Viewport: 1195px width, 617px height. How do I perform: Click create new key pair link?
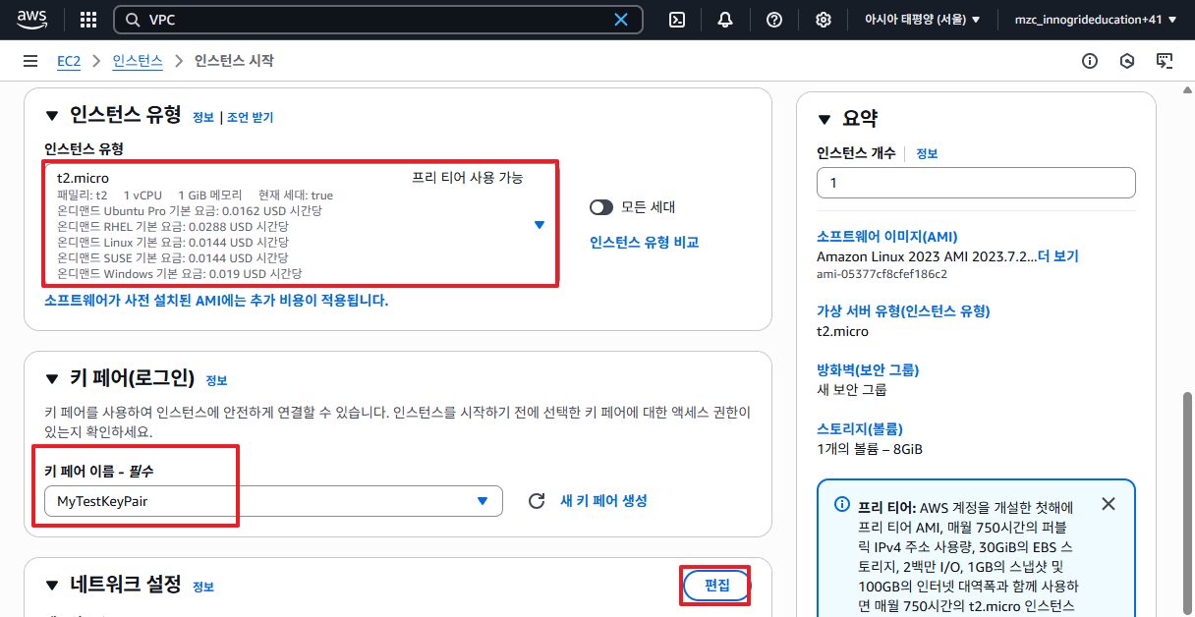coord(603,500)
